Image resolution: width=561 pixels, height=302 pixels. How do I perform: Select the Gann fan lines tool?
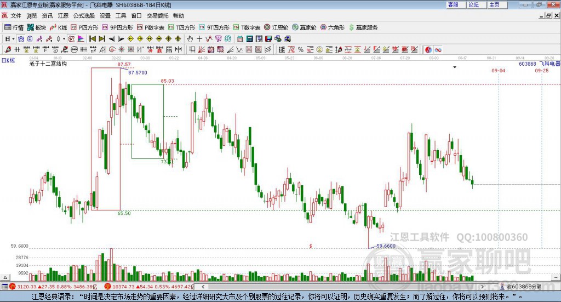(202, 50)
